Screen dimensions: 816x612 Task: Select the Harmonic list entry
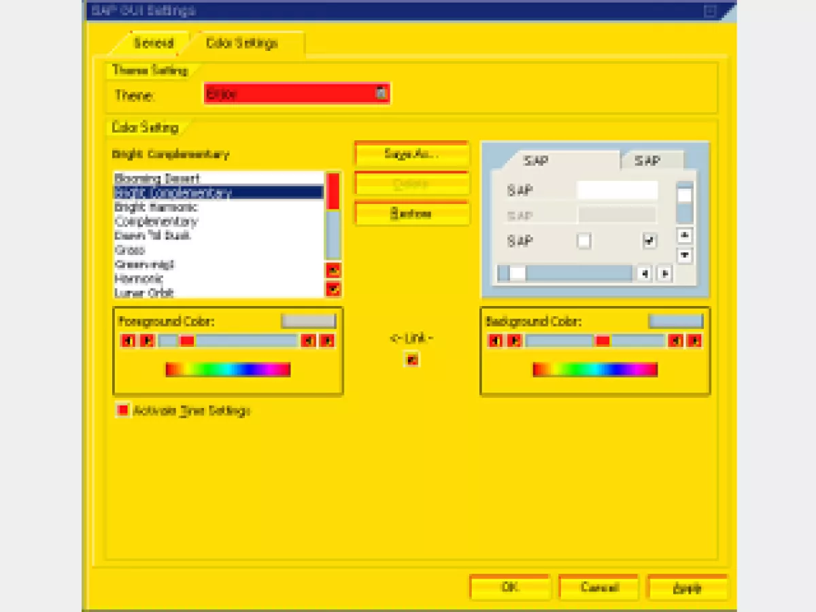[x=218, y=278]
